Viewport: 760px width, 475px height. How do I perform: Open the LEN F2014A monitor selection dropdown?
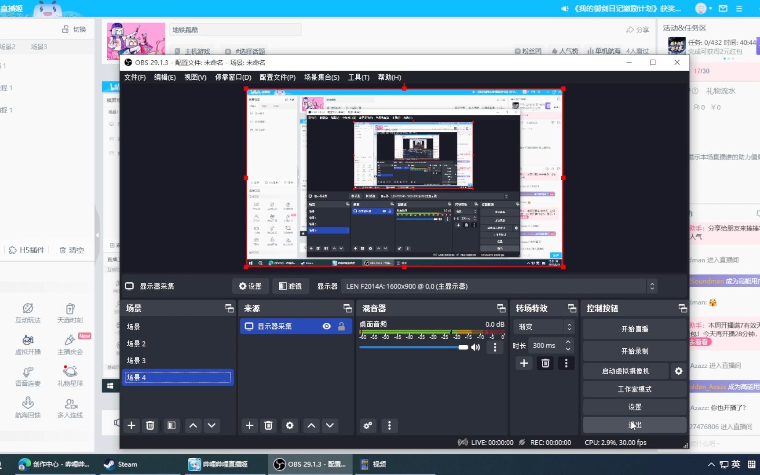pyautogui.click(x=652, y=286)
